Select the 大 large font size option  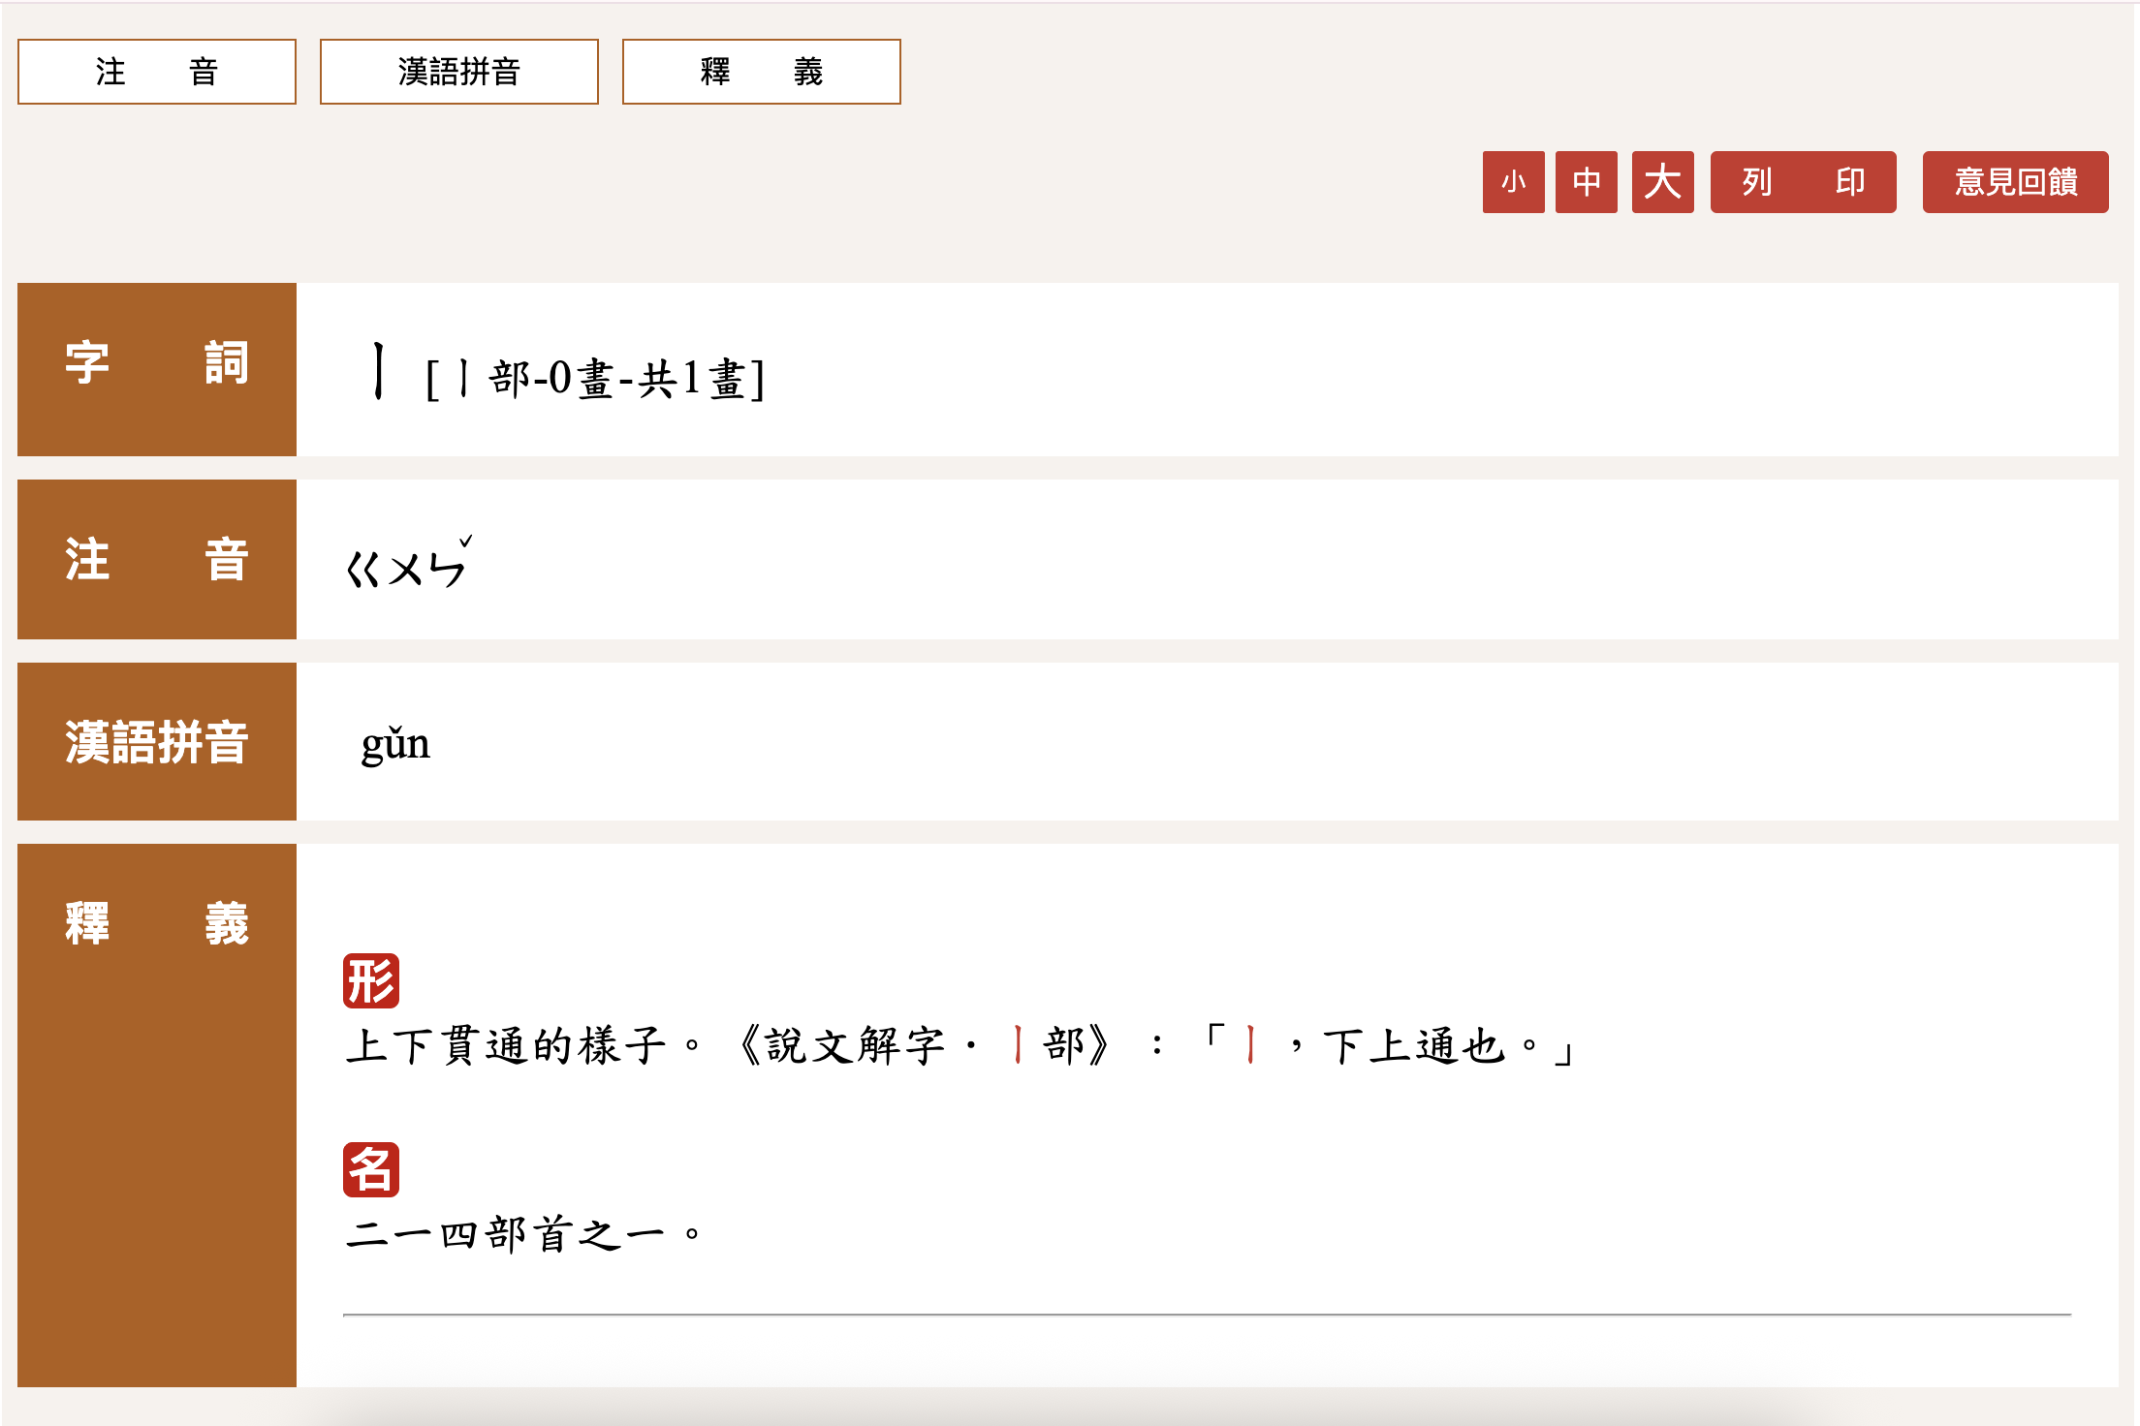(1661, 181)
